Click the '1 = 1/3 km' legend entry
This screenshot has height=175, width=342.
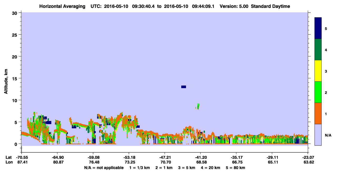[x=139, y=168]
